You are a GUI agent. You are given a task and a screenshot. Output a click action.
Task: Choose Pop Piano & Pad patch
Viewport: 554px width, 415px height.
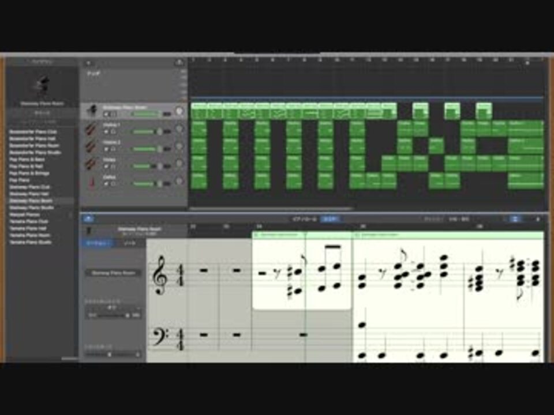pyautogui.click(x=26, y=166)
